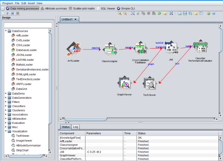Select the ArffLoader node on canvas
The width and height of the screenshot is (223, 161).
pos(74,49)
